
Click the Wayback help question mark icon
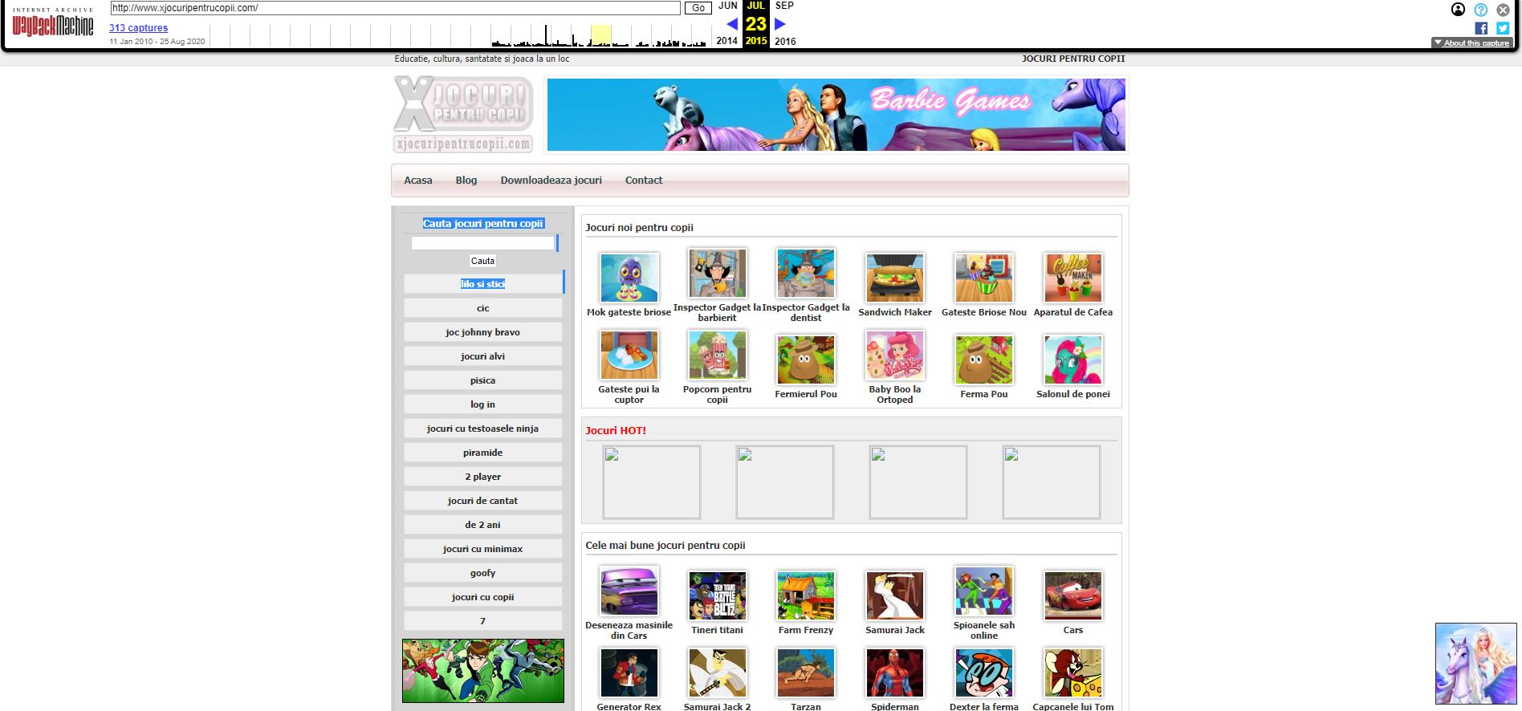click(x=1481, y=10)
